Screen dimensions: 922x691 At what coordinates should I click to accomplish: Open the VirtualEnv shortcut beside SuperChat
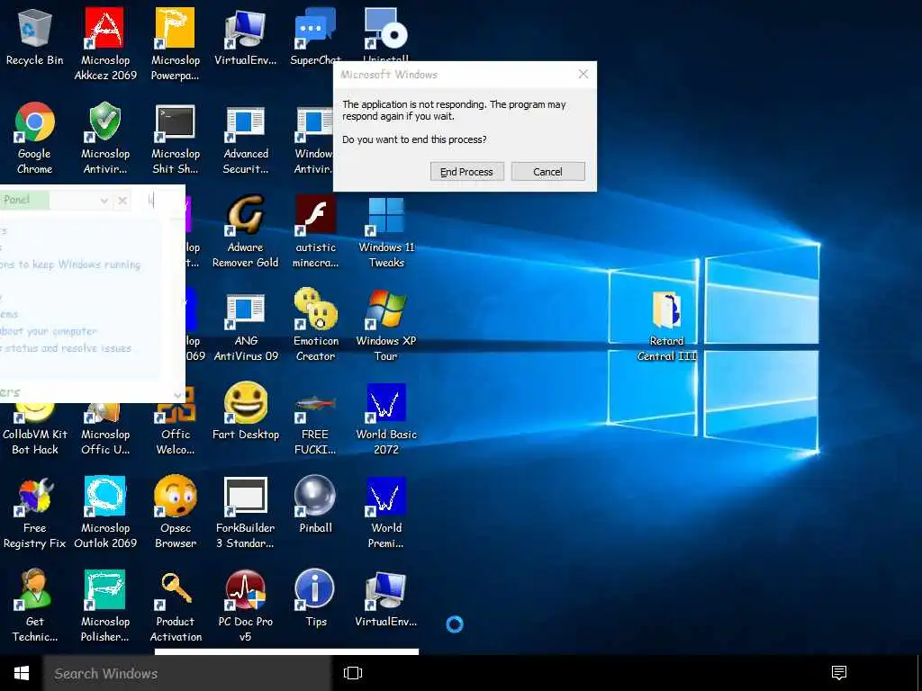pos(245,37)
